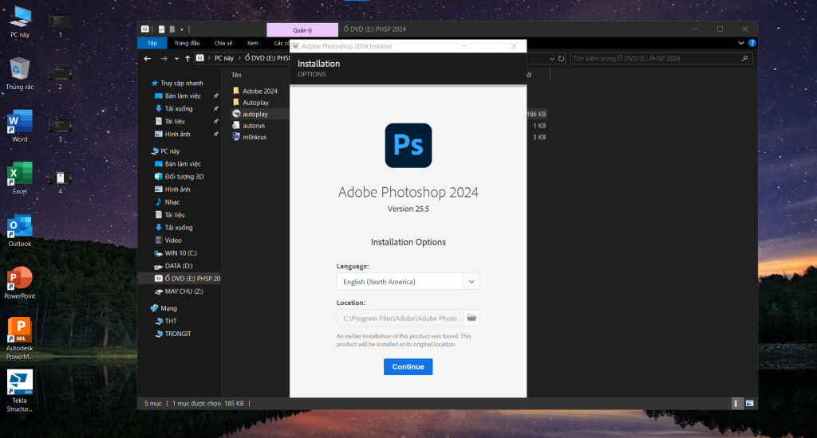Screen dimensions: 817x438
Task: Select the Quản lý contextual tab
Action: [302, 30]
